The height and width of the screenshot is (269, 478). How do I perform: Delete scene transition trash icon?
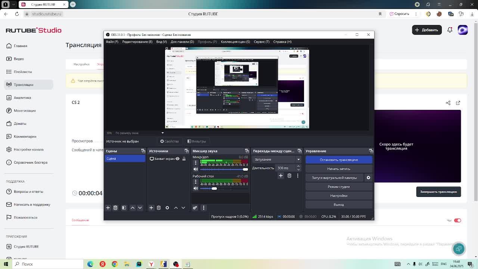click(x=289, y=176)
